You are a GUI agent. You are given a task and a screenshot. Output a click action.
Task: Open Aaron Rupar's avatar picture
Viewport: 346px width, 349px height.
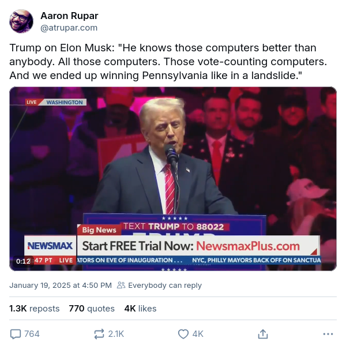click(21, 21)
